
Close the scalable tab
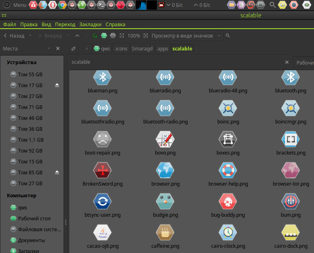tap(287, 62)
